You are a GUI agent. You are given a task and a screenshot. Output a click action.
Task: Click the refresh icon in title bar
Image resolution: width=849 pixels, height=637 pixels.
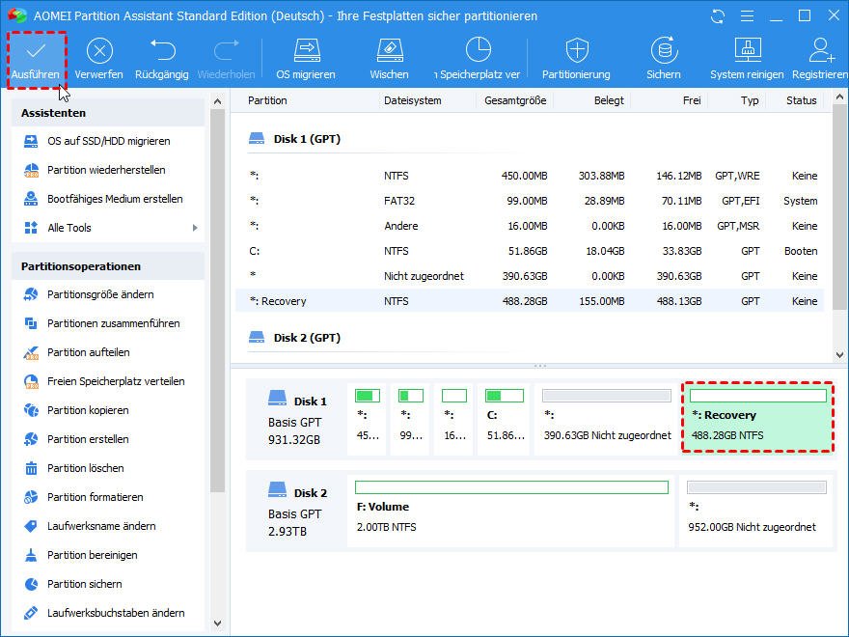point(717,16)
